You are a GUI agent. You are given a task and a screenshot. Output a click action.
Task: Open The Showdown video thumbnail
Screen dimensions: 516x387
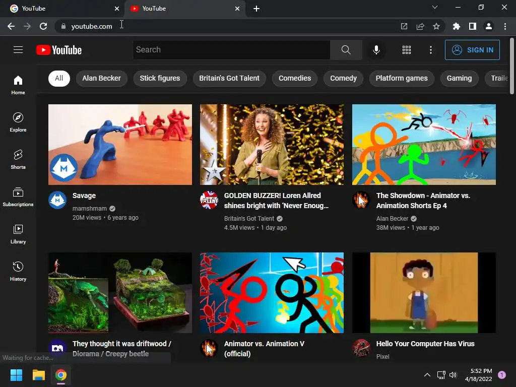click(424, 145)
